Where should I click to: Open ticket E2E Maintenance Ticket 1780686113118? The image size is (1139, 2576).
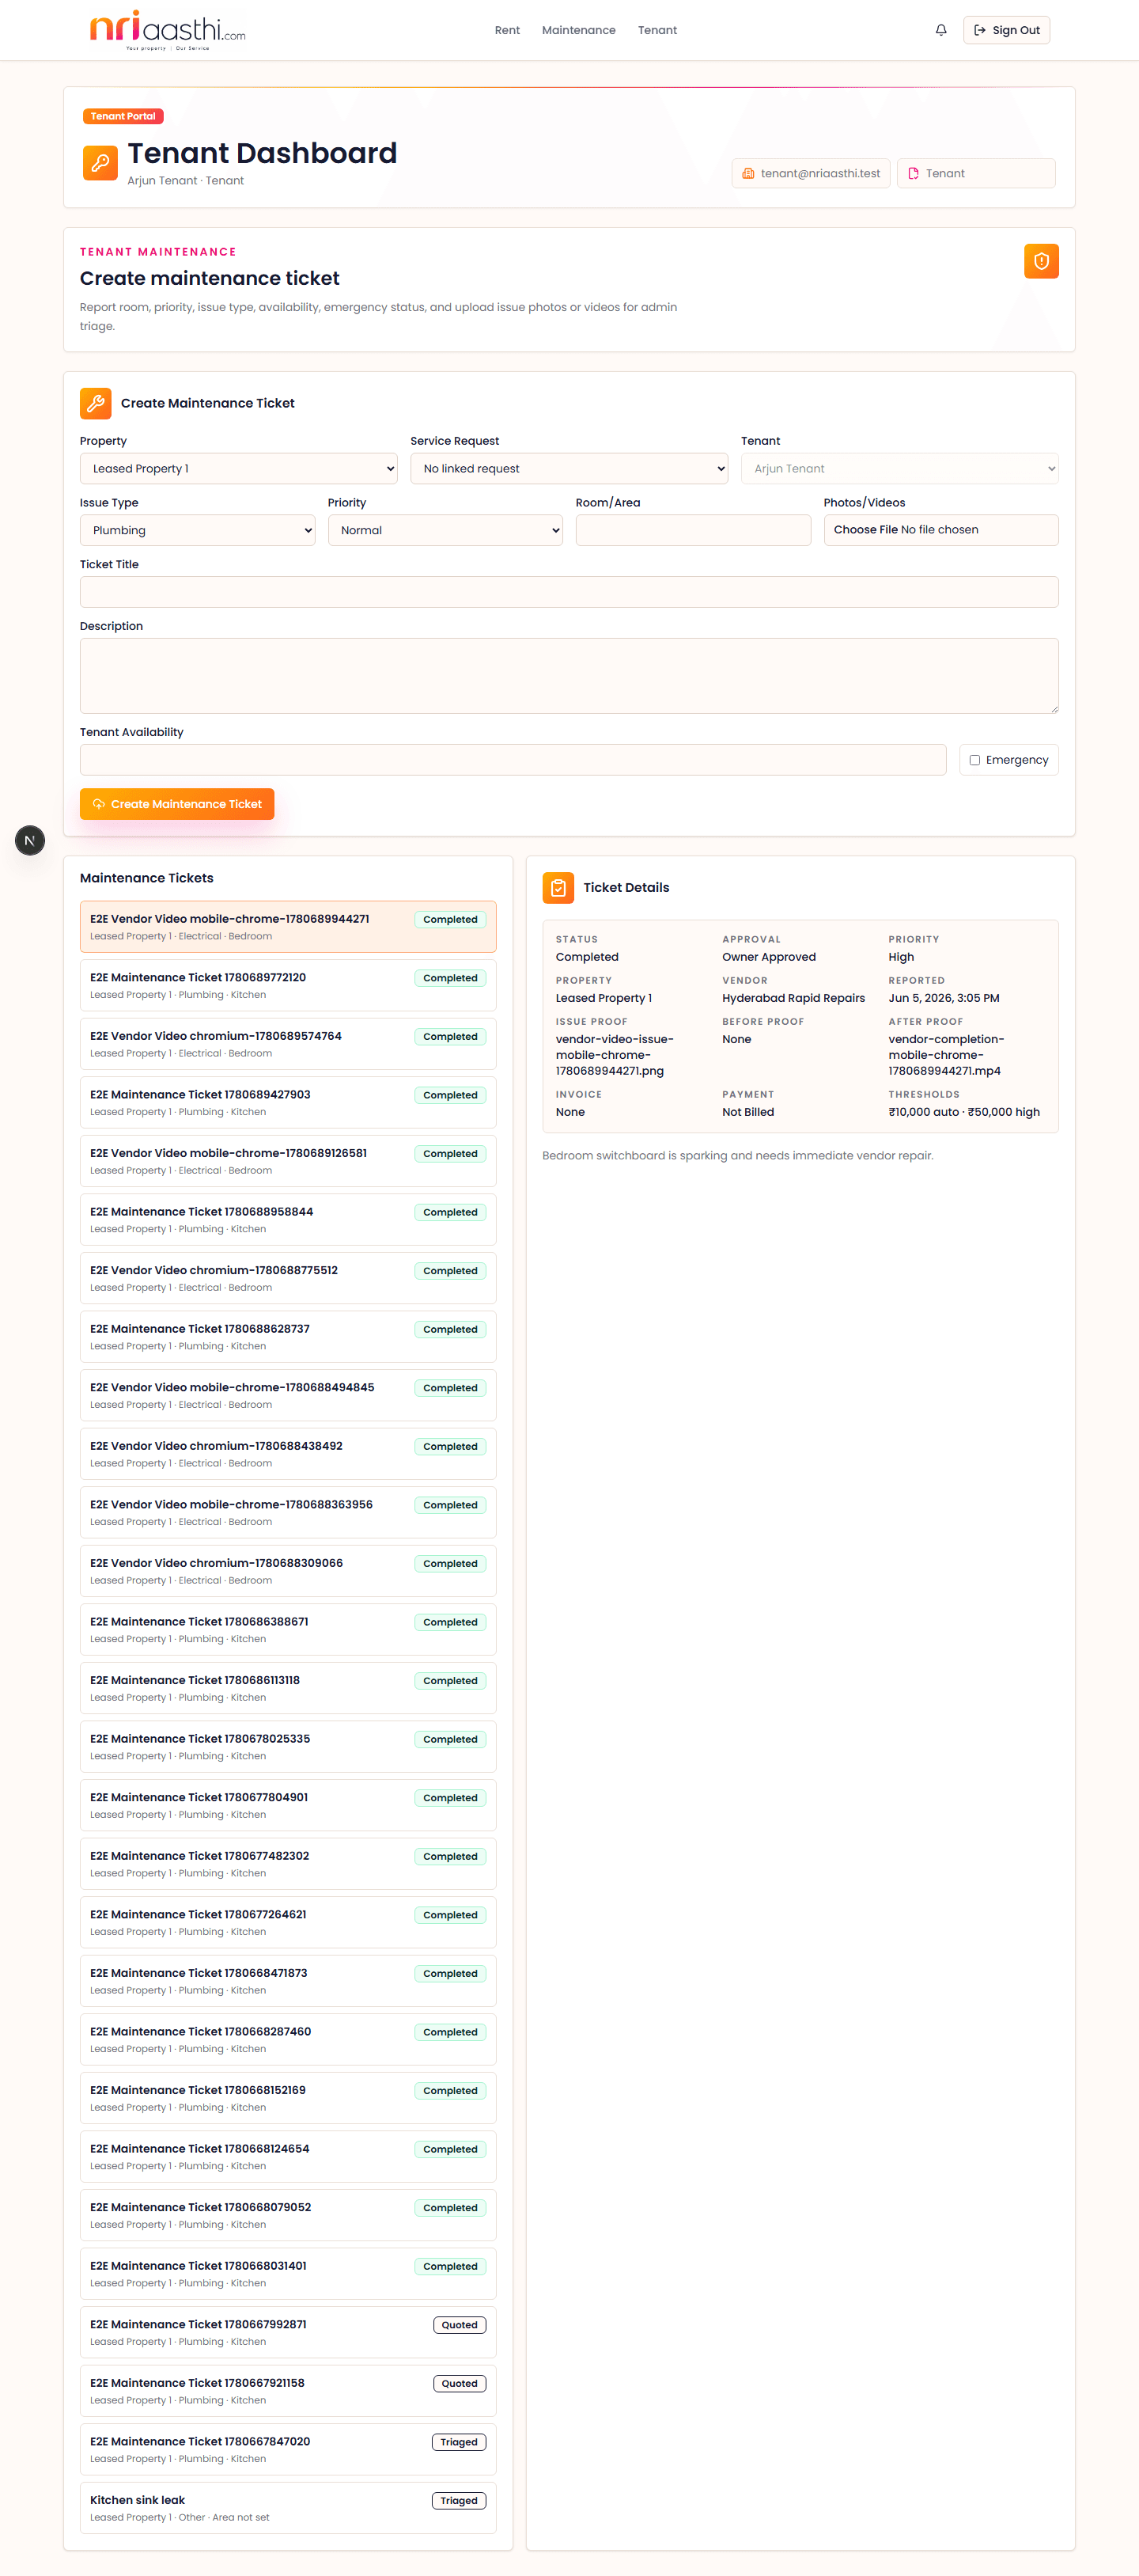[288, 1688]
